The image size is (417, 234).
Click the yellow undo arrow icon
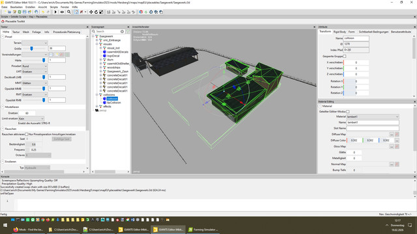click(x=43, y=12)
